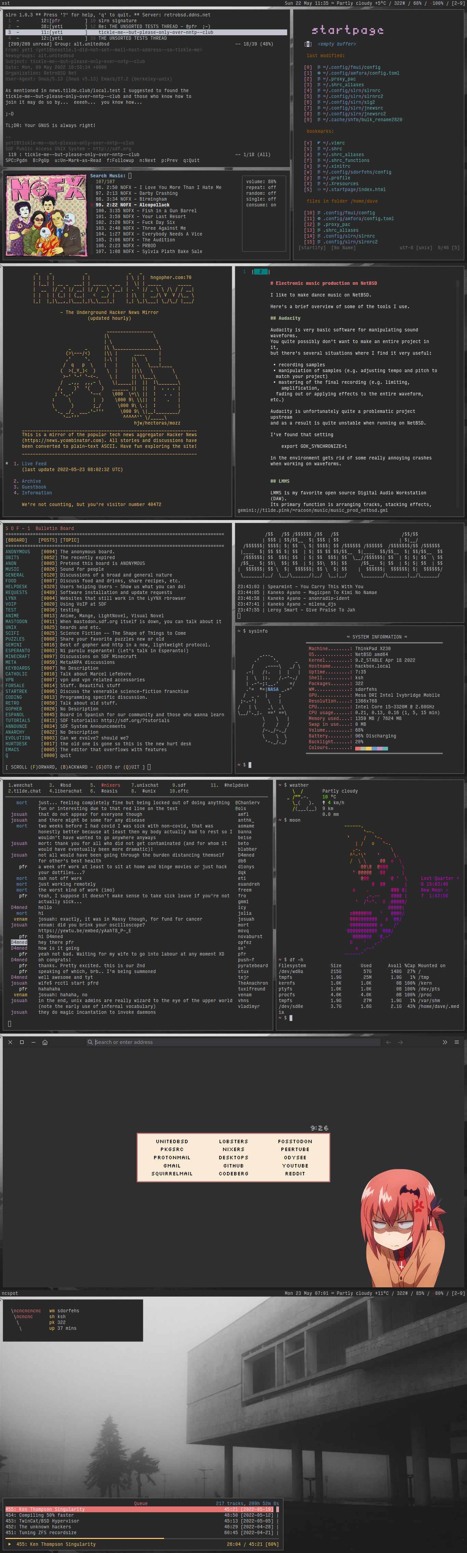
Task: Click the square maximize icon in browser toolbar
Action: tap(22, 1042)
